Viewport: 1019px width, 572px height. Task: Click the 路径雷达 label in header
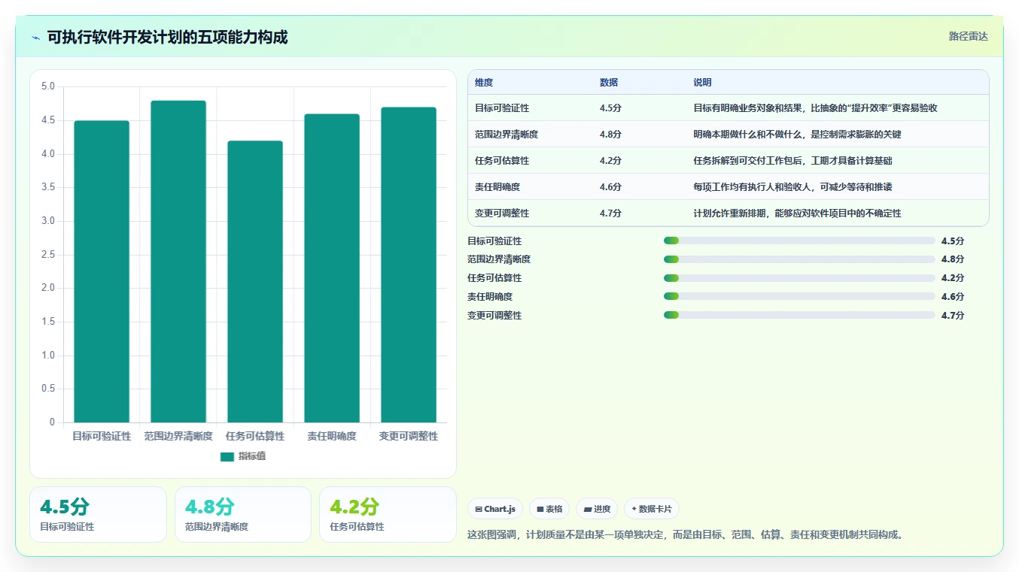coord(968,36)
